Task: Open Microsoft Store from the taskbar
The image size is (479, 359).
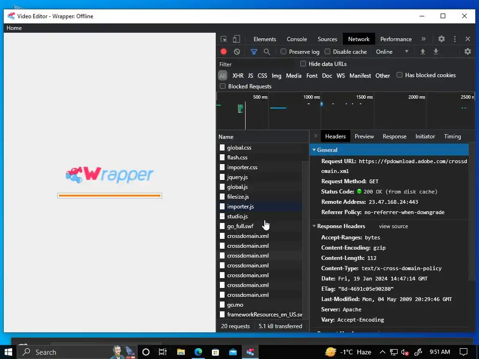Action: click(215, 352)
